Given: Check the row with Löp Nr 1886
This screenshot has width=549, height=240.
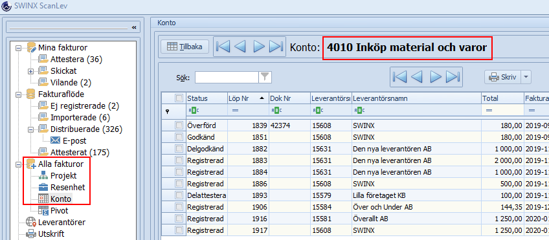Looking at the screenshot, I should (x=179, y=184).
